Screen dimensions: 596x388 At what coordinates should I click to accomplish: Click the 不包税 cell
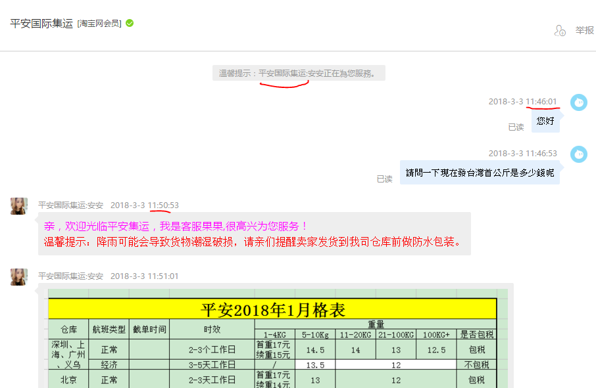477,364
